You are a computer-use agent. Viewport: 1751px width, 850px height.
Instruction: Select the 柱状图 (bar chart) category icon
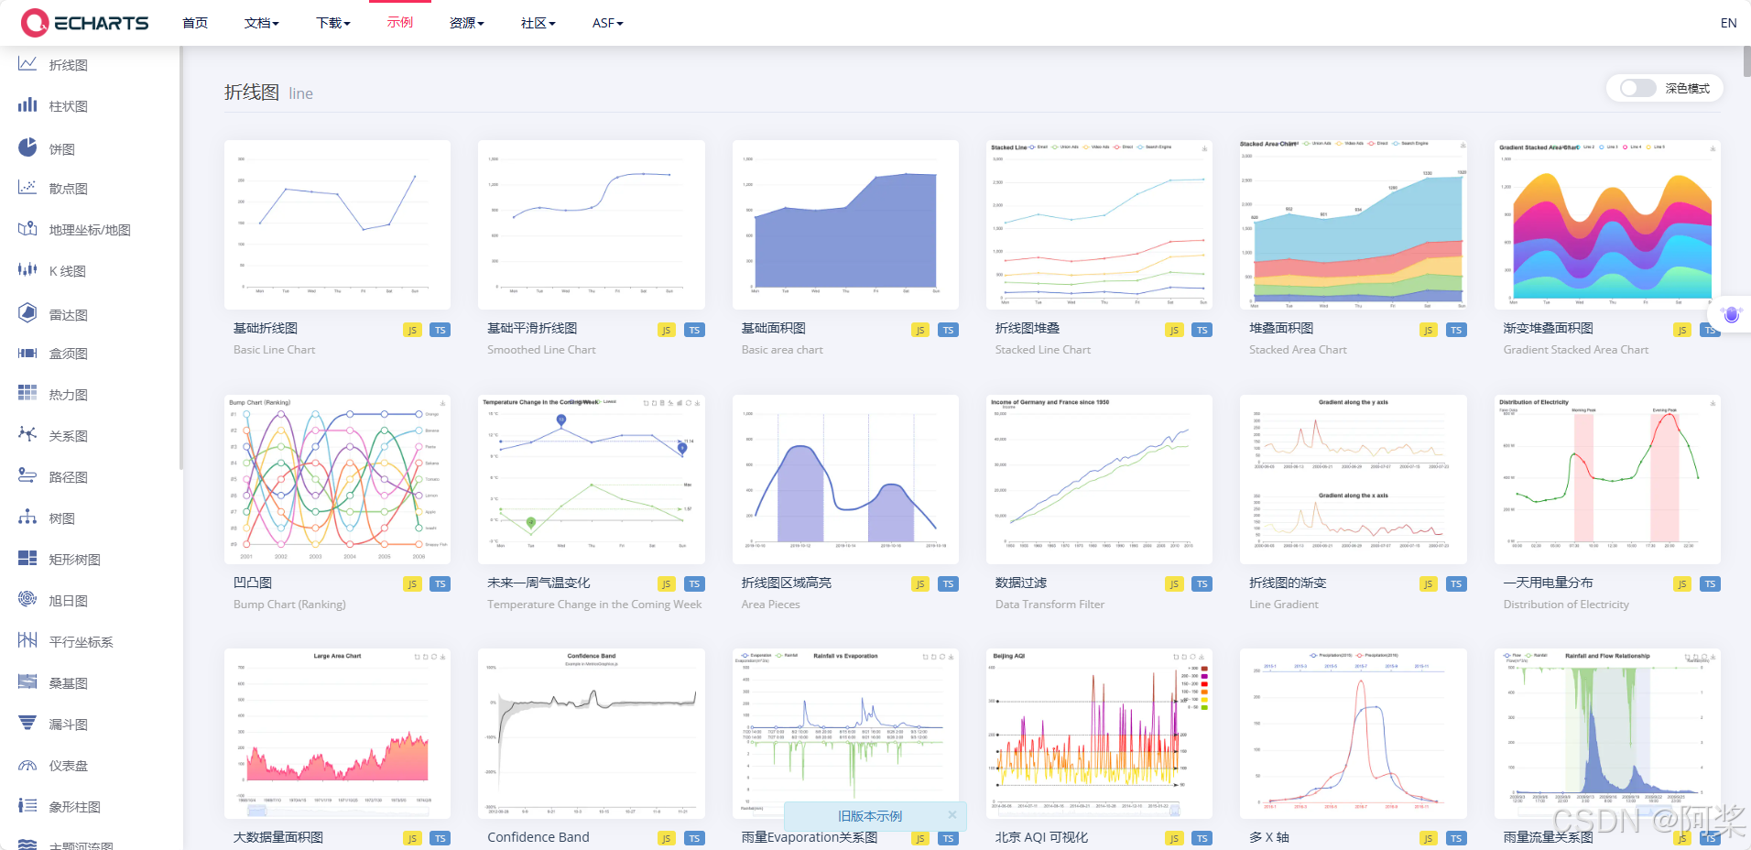pos(27,105)
